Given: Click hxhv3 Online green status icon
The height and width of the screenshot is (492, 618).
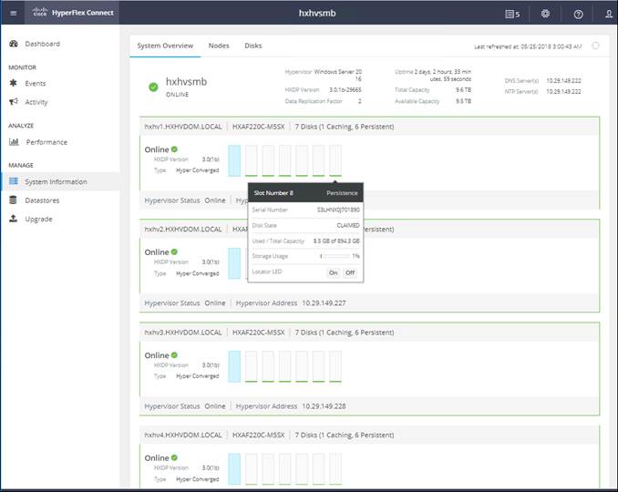Looking at the screenshot, I should pos(174,355).
